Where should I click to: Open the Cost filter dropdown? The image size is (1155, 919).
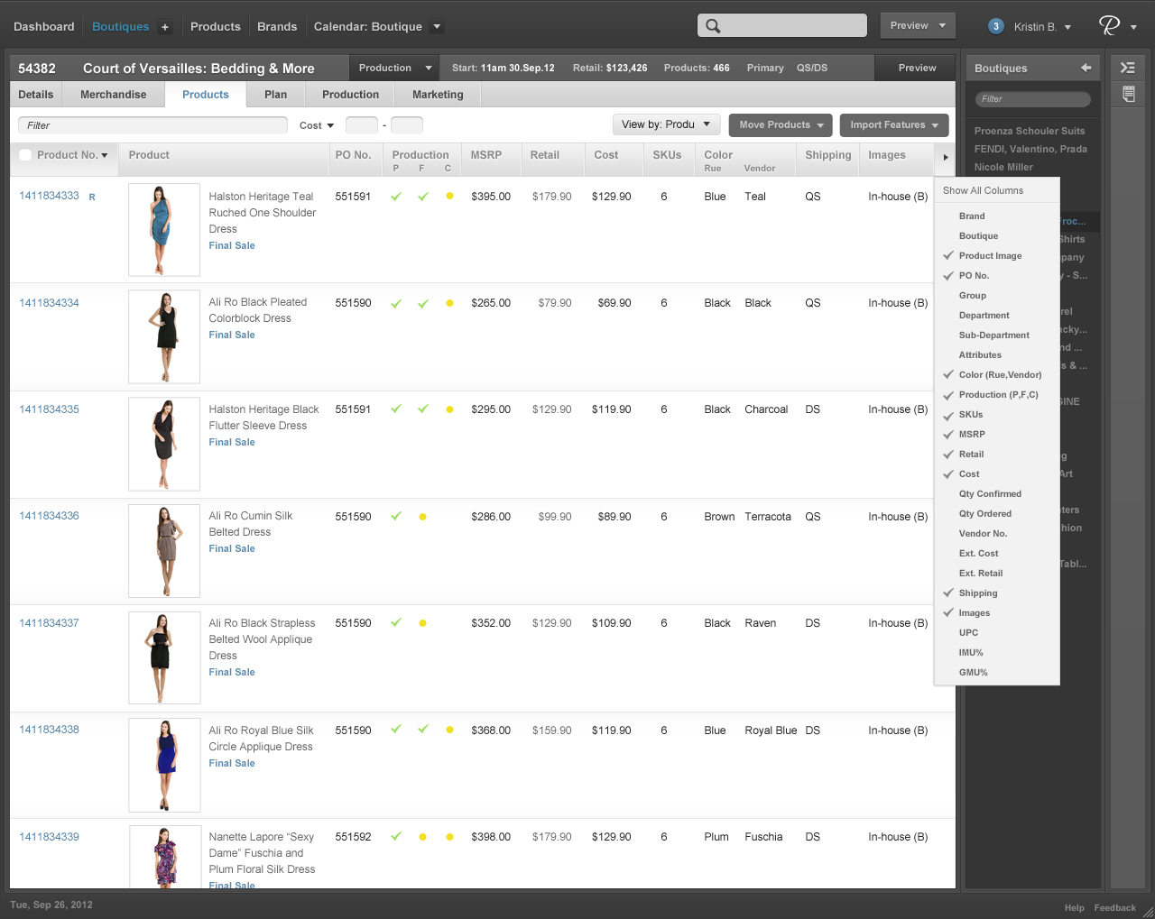[317, 125]
